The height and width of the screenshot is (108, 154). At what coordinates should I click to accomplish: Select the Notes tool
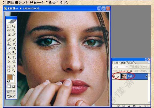click(9, 67)
